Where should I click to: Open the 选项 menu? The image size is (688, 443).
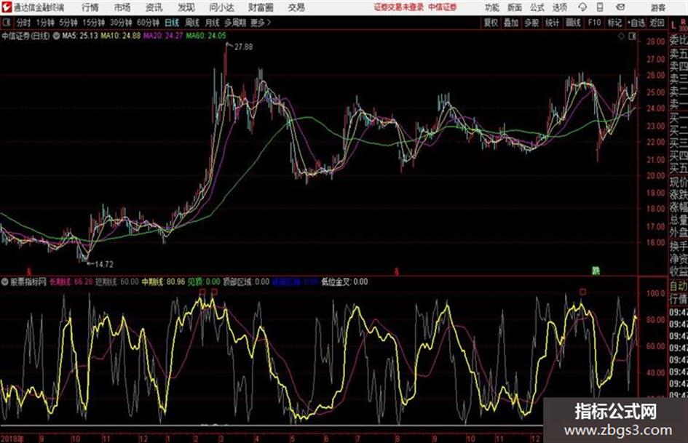tap(560, 7)
